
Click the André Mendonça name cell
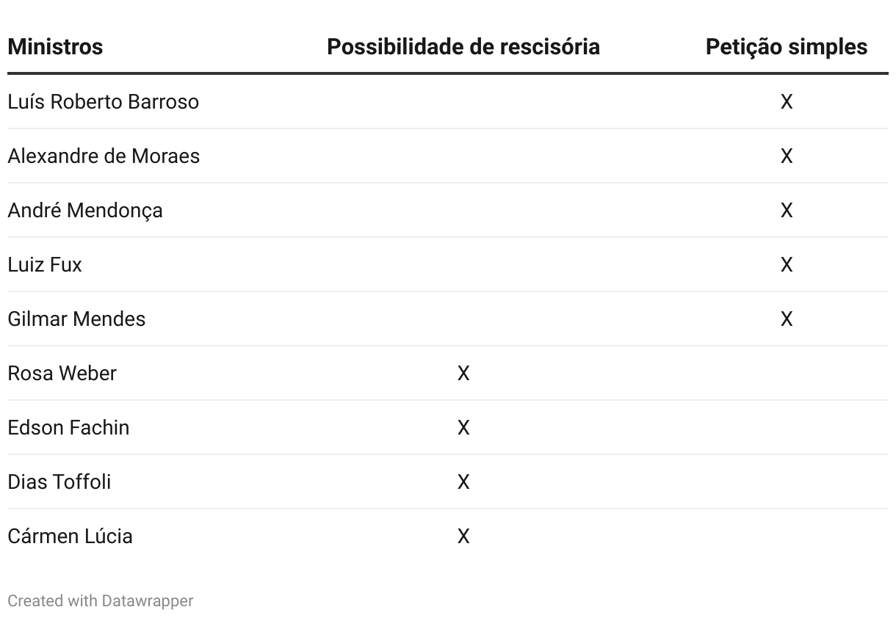(x=85, y=210)
